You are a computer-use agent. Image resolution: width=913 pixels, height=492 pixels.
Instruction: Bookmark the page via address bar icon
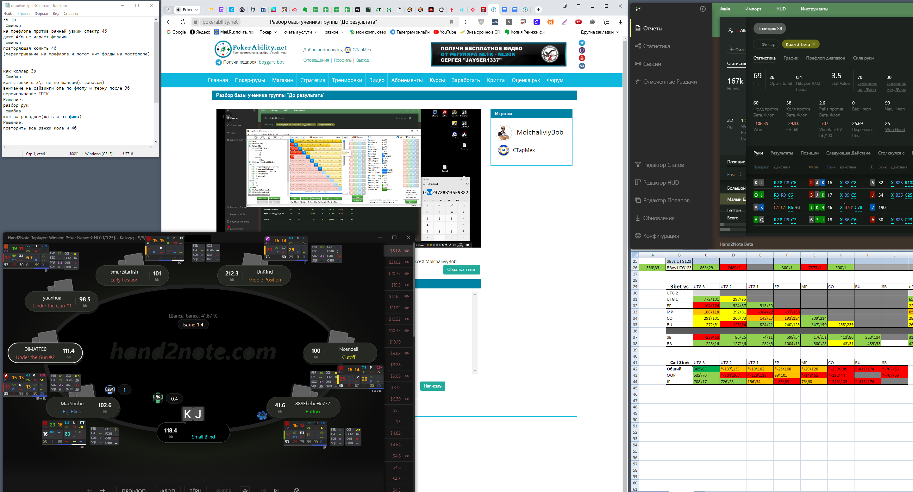pos(452,22)
